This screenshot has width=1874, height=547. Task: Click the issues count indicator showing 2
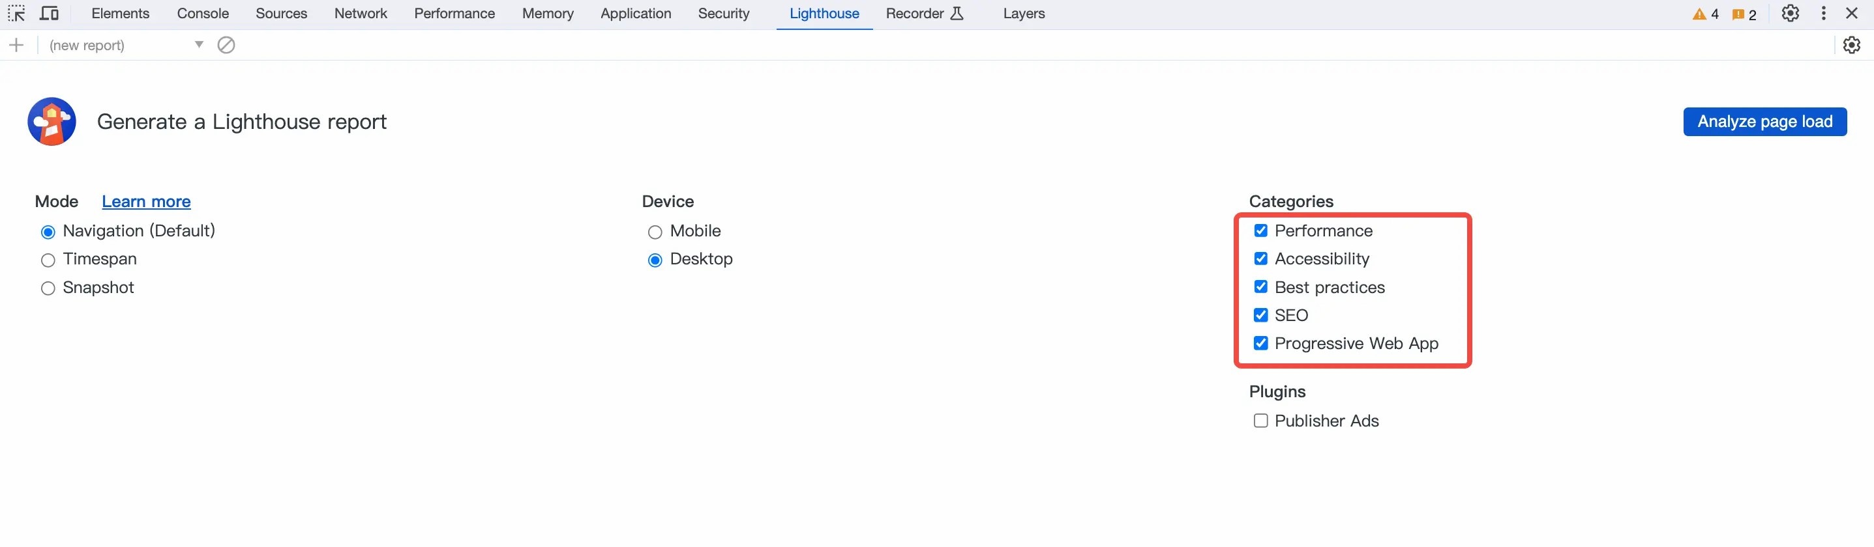point(1744,14)
